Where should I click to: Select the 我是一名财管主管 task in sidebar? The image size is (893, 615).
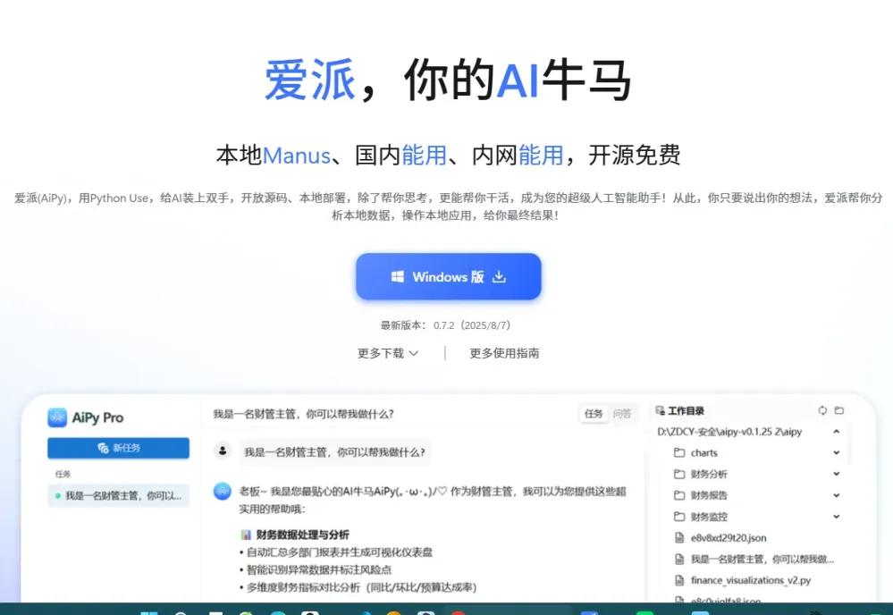(x=118, y=495)
